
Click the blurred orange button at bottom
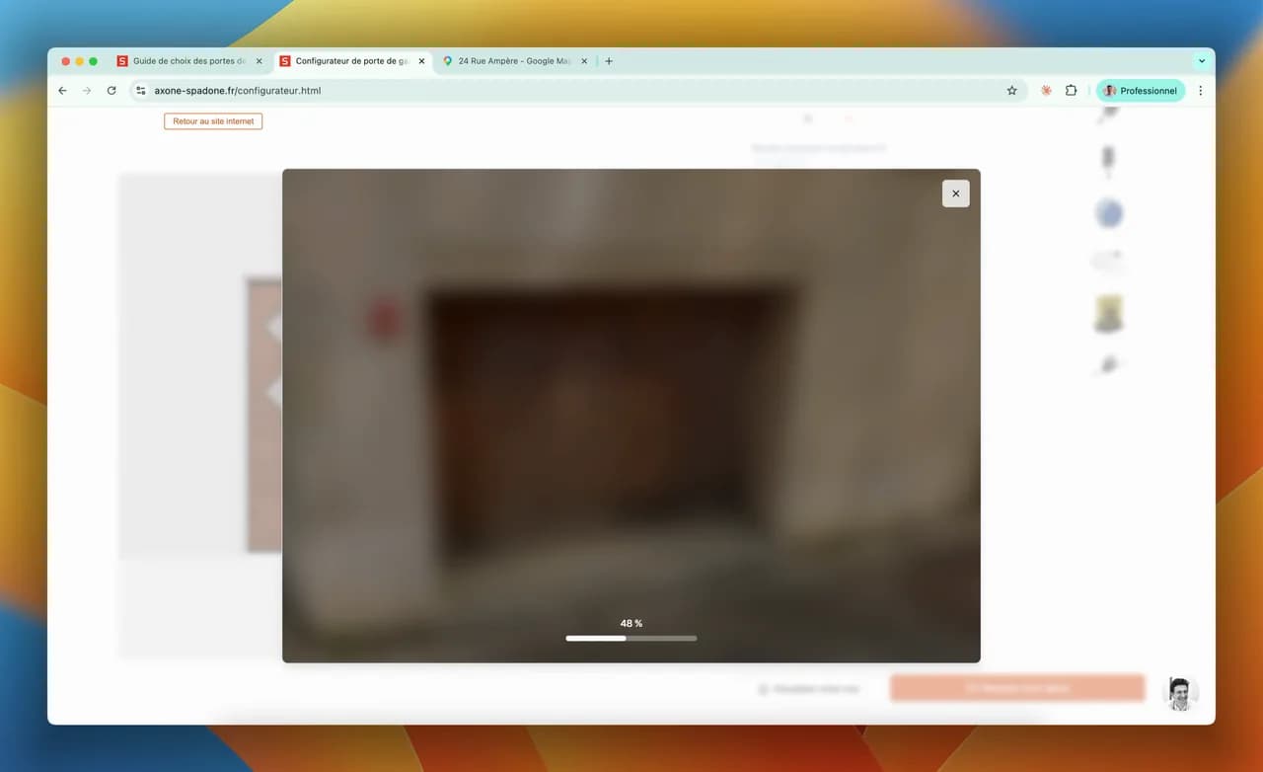coord(1017,688)
